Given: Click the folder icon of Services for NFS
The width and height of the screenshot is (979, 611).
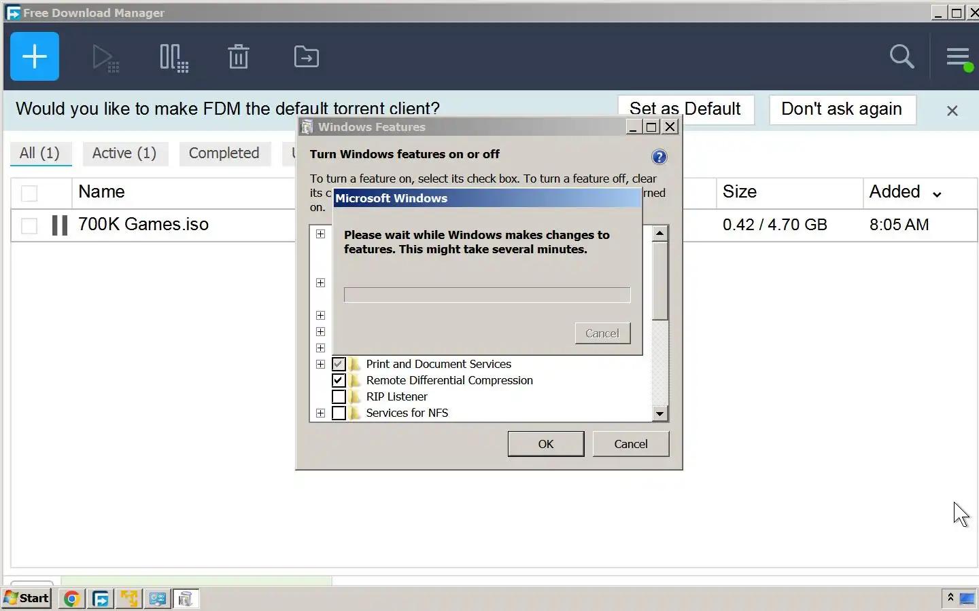Looking at the screenshot, I should pos(356,413).
